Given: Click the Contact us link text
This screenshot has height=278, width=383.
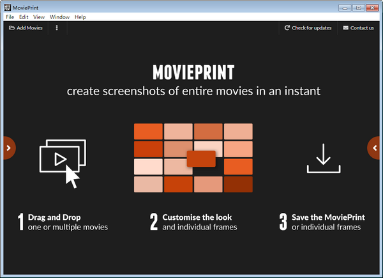Looking at the screenshot, I should 362,28.
